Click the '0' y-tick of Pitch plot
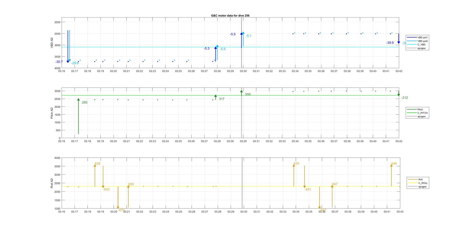This screenshot has width=474, height=234. coord(60,138)
